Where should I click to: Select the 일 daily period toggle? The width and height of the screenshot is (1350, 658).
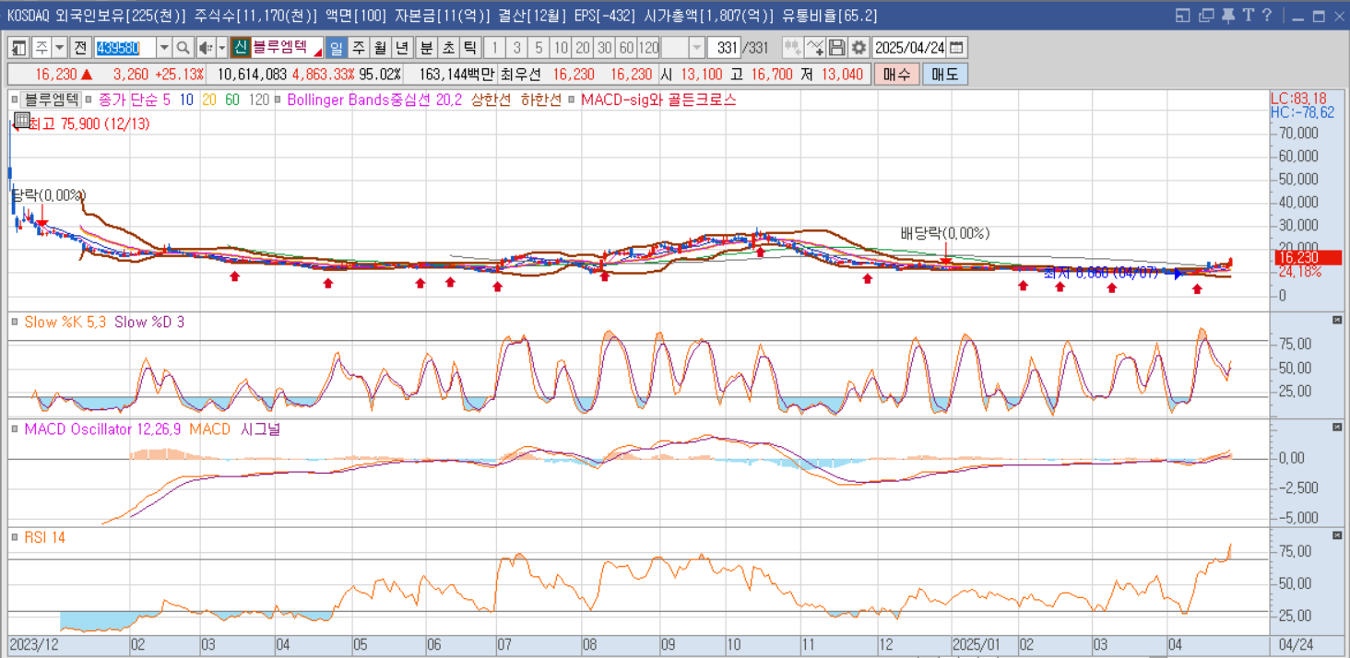337,48
